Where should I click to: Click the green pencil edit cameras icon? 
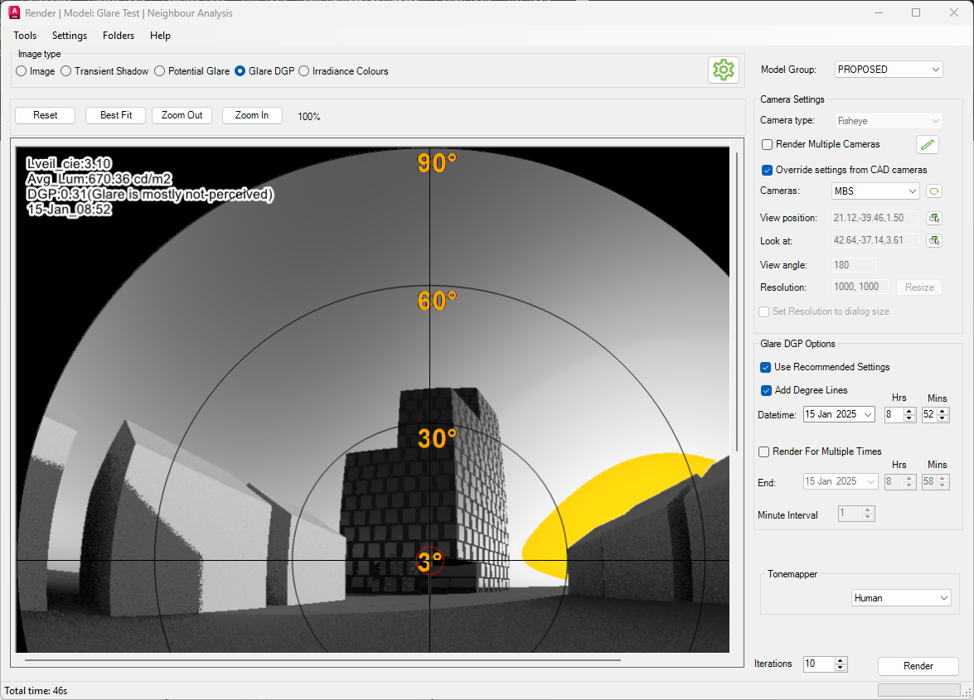coord(927,145)
